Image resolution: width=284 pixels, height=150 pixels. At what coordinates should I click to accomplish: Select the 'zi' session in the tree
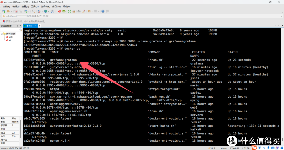[9, 40]
